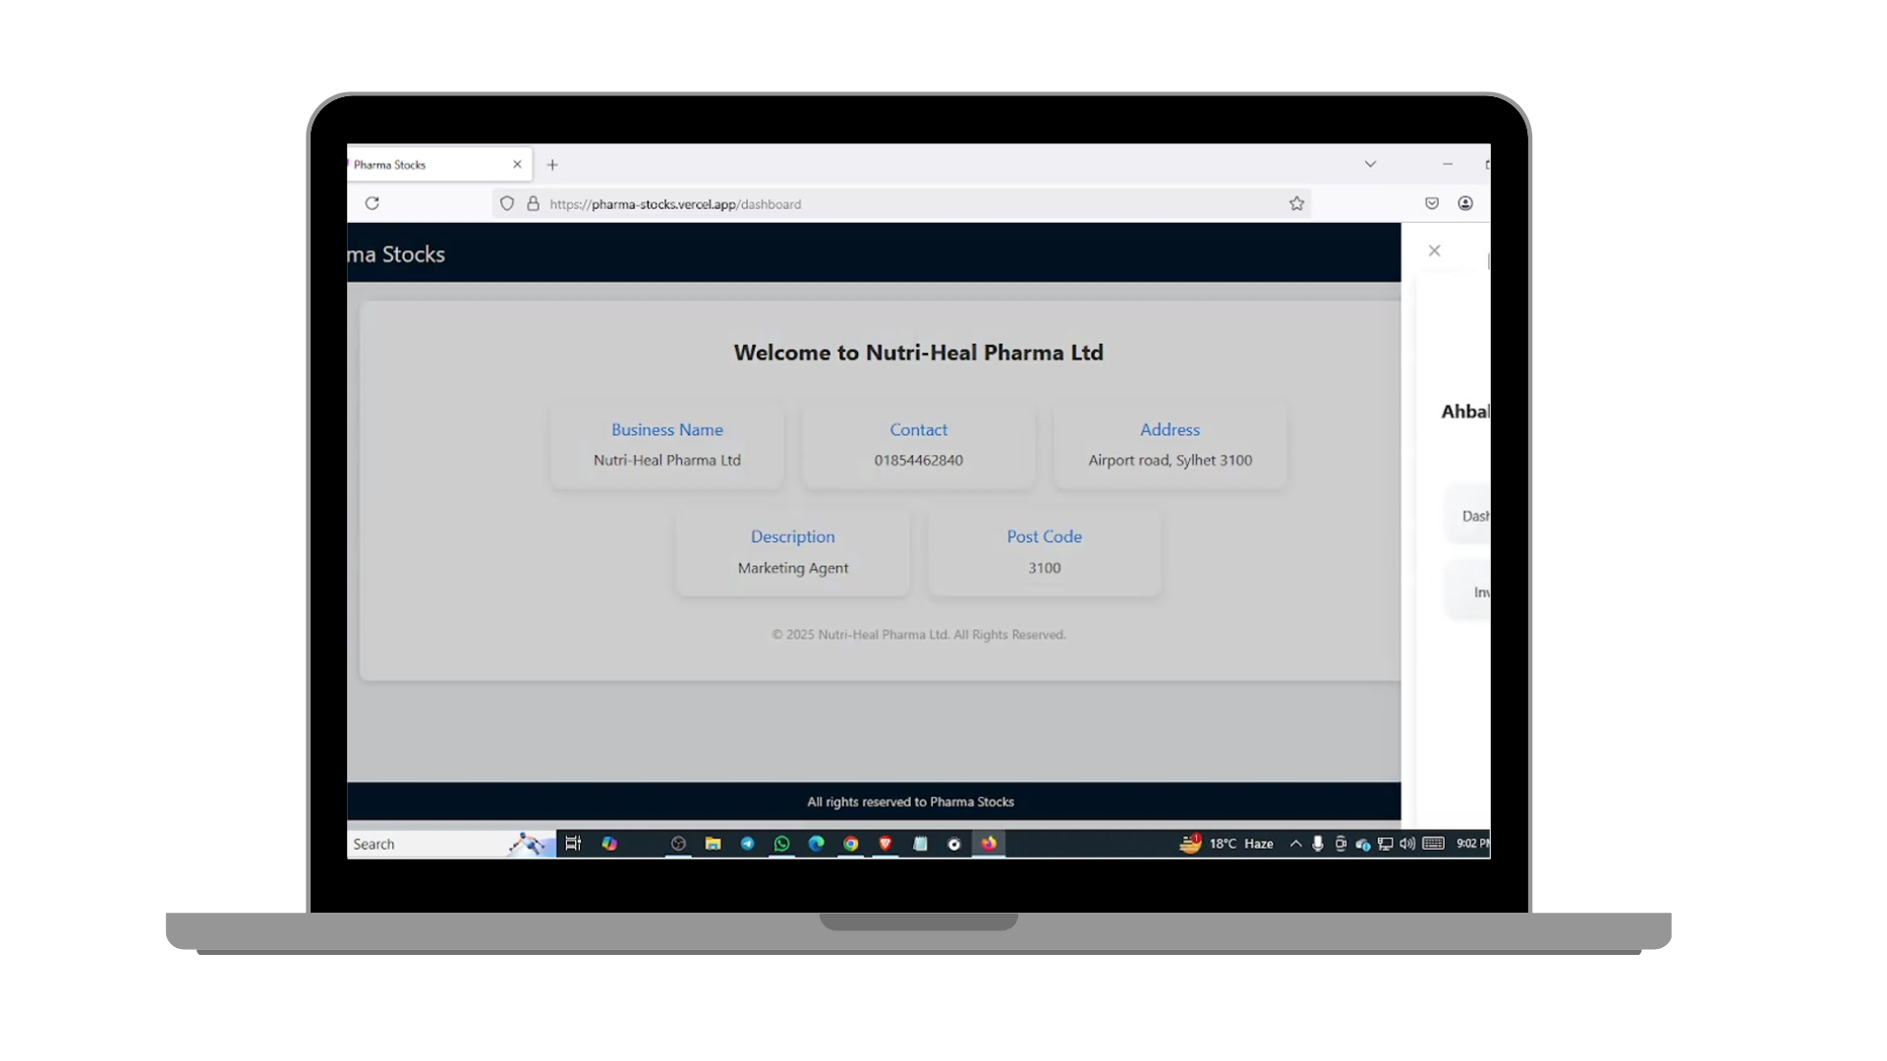Open Task View on the taskbar
Image resolution: width=1887 pixels, height=1061 pixels.
(x=573, y=844)
